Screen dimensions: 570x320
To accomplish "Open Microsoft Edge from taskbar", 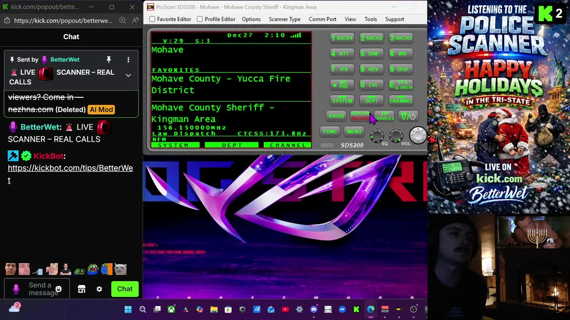I will 370,309.
